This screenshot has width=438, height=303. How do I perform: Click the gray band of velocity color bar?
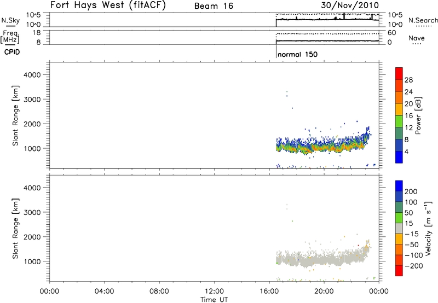(x=399, y=229)
